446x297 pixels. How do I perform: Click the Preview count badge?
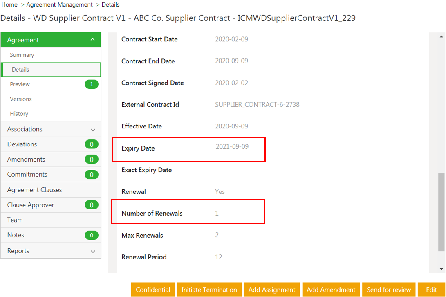coord(92,84)
